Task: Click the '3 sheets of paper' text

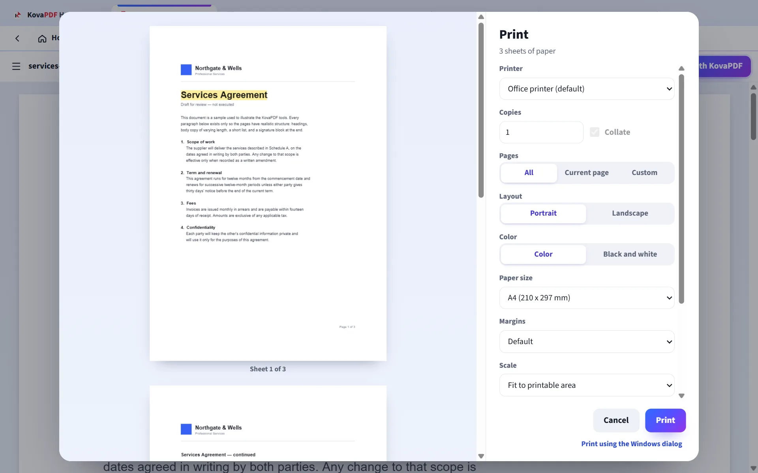Action: [x=527, y=51]
